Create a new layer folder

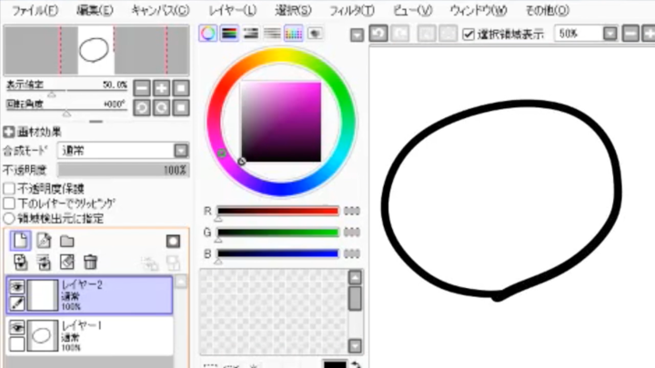[66, 241]
